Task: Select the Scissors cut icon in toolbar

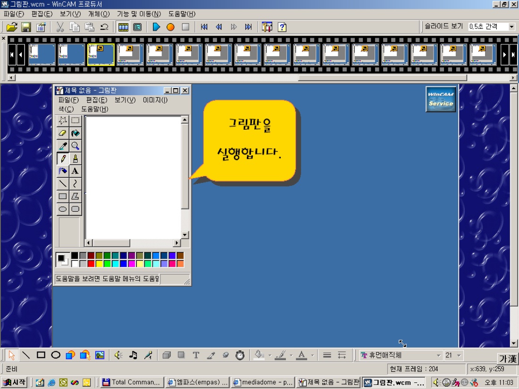Action: pyautogui.click(x=59, y=27)
